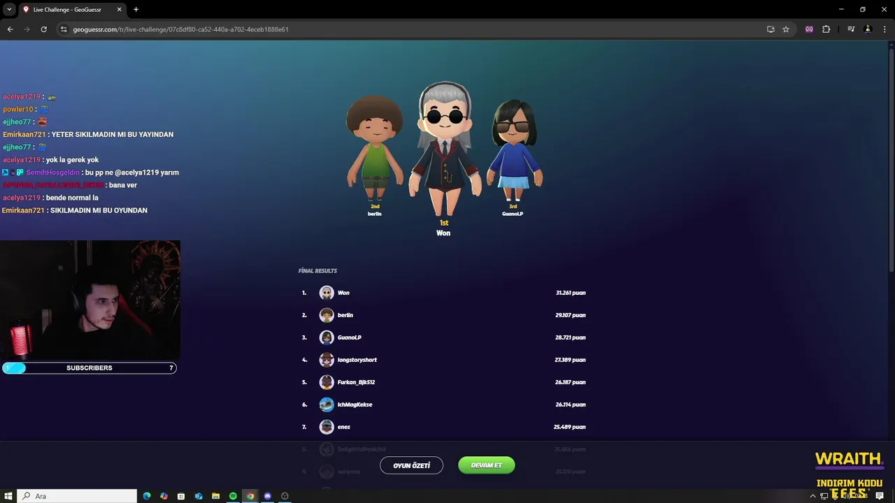Click player name IchMagKekse
The height and width of the screenshot is (503, 895).
coord(355,404)
